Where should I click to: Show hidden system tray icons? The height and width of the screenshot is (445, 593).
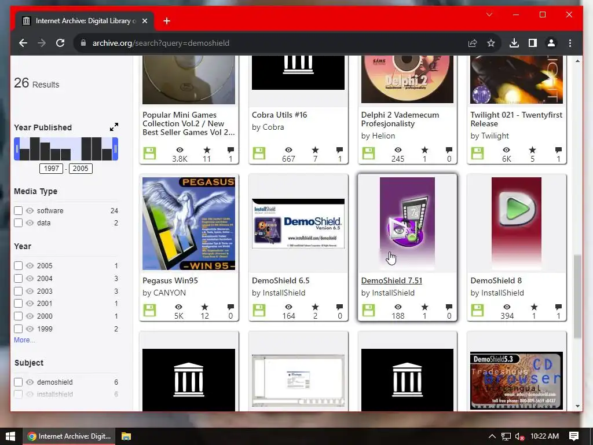click(492, 436)
